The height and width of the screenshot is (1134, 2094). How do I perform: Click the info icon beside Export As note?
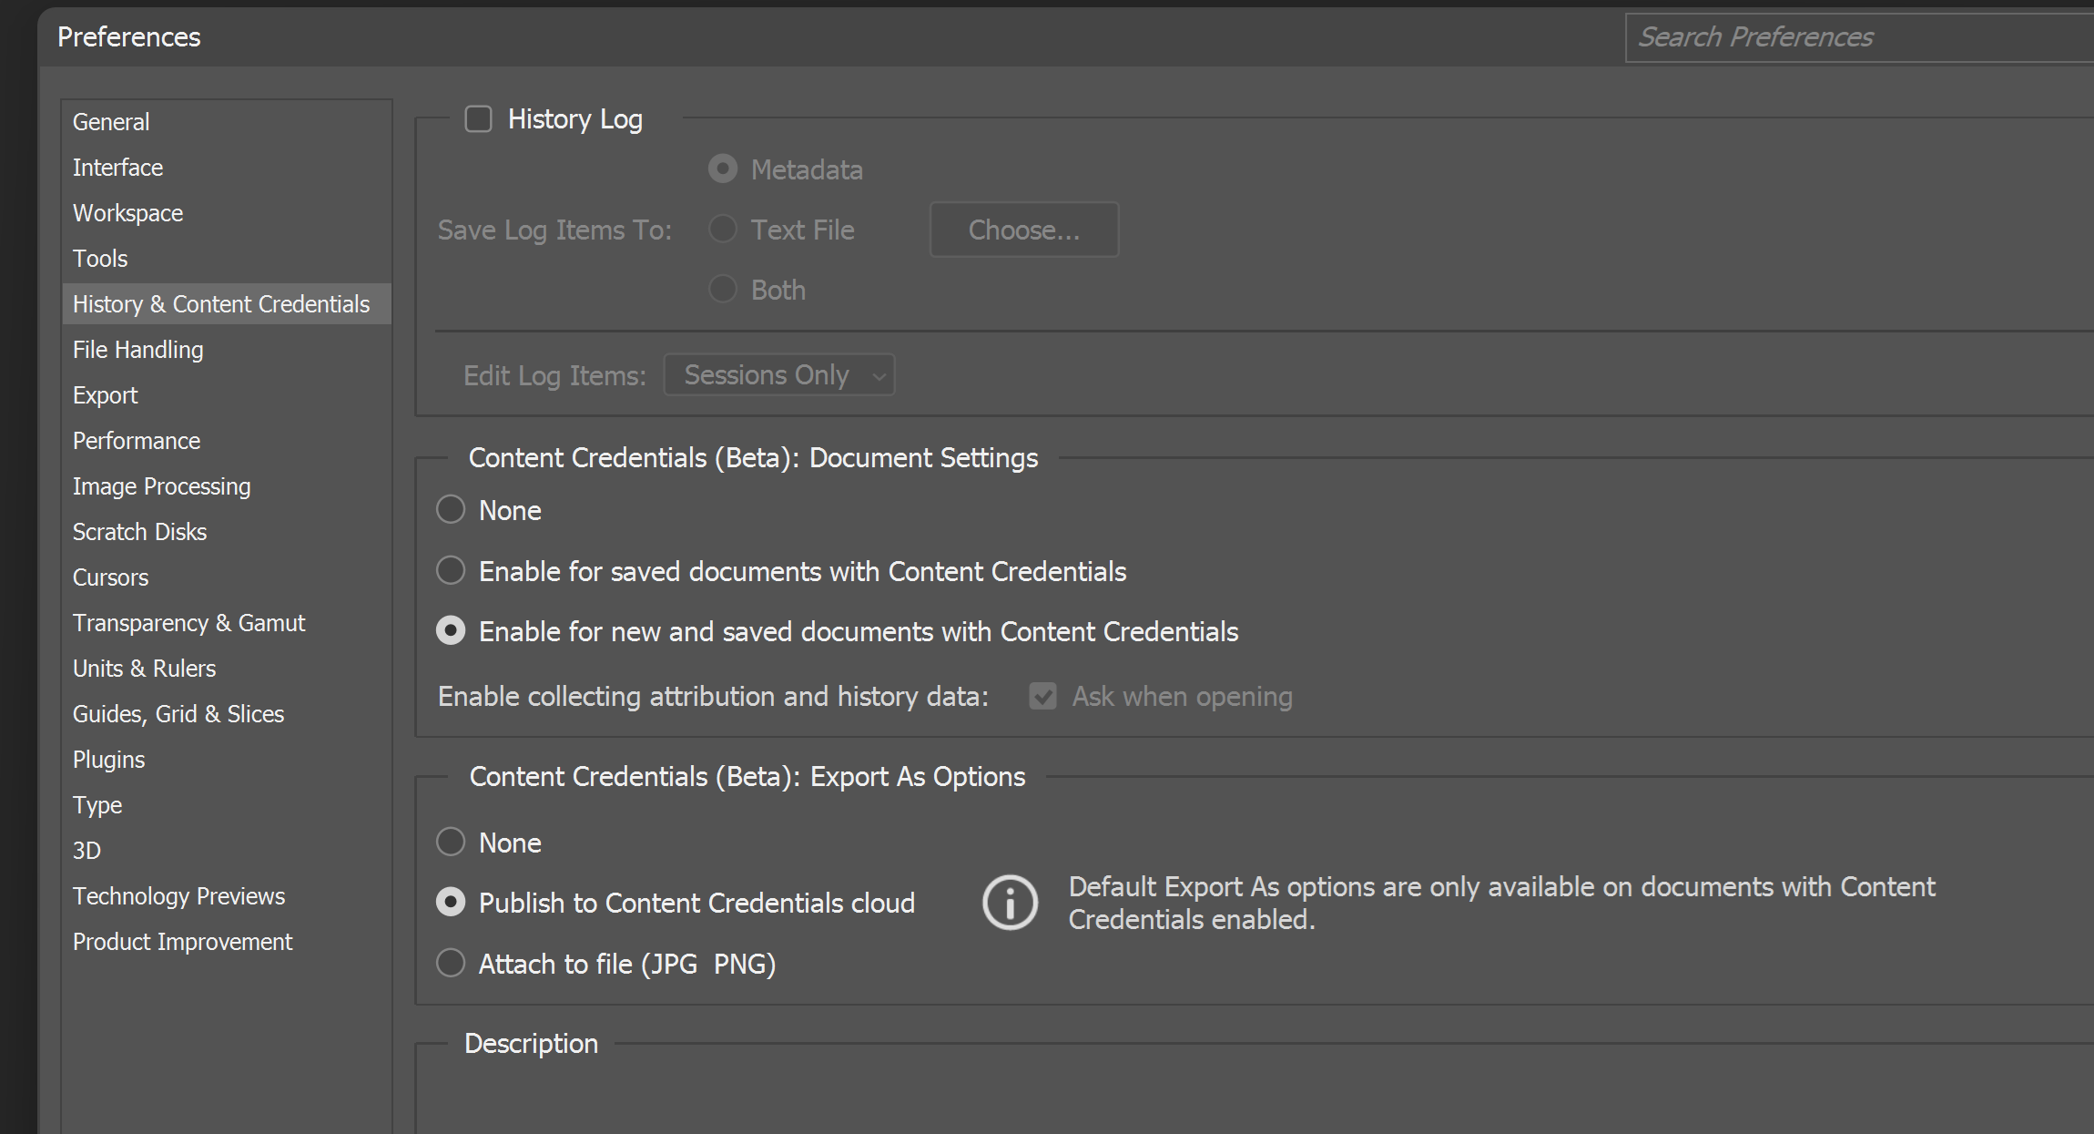coord(1009,902)
